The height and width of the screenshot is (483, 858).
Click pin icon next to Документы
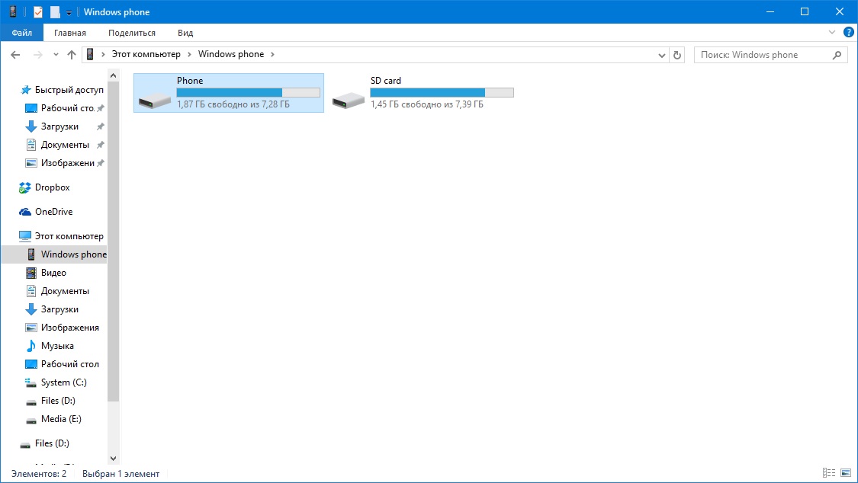click(x=100, y=145)
